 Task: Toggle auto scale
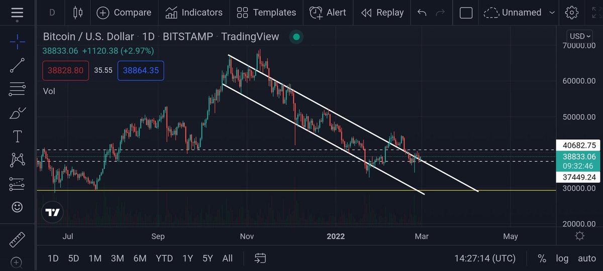(586, 259)
